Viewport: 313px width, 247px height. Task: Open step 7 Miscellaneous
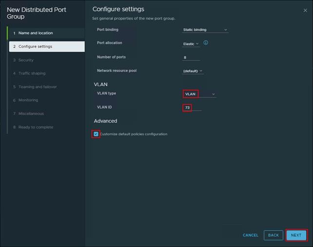point(31,114)
